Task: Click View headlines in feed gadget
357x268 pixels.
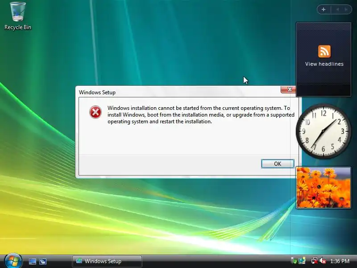Action: click(x=324, y=64)
